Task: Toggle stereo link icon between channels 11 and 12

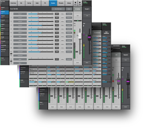Action: (11, 54)
